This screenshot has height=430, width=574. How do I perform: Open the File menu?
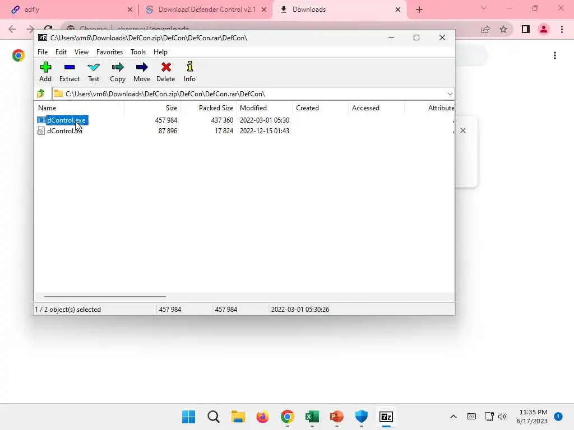[43, 52]
